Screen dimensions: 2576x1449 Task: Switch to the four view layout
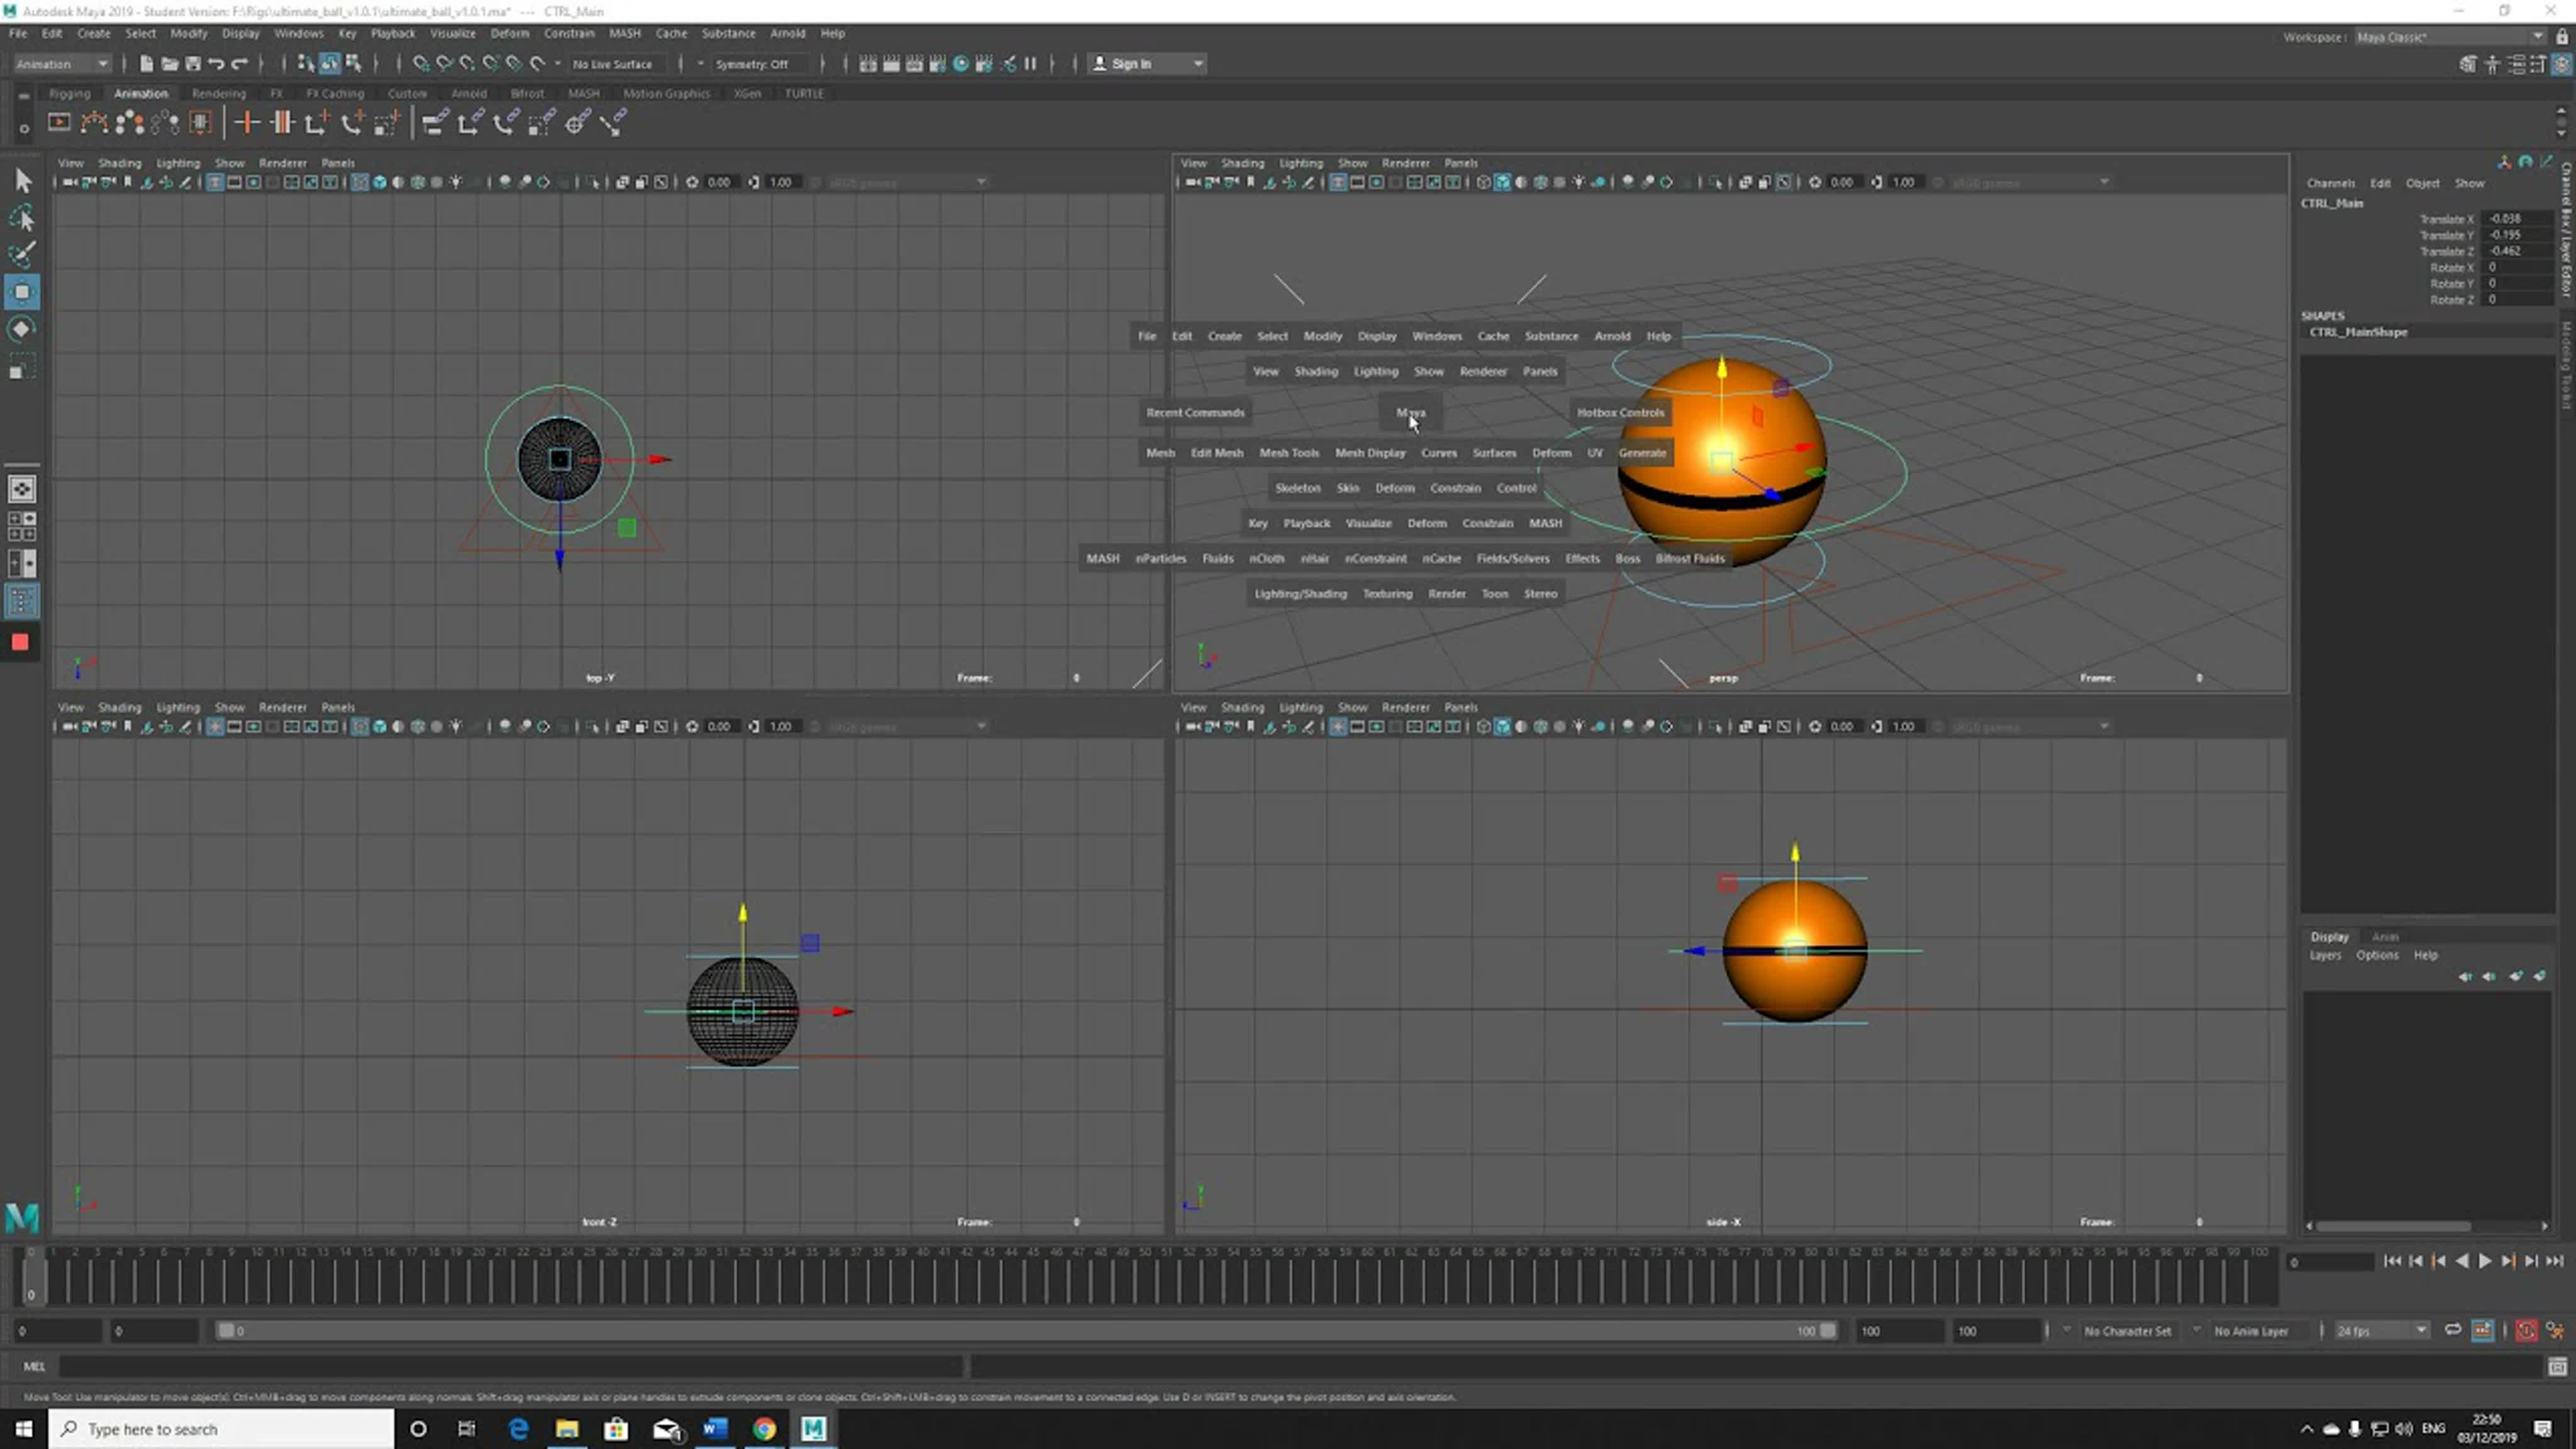click(x=22, y=526)
